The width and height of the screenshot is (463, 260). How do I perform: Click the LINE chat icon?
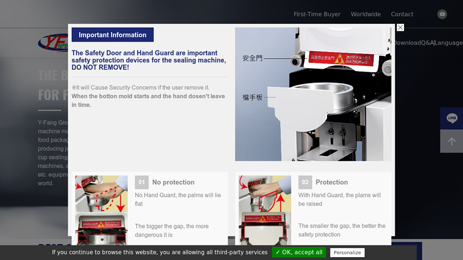[x=451, y=118]
